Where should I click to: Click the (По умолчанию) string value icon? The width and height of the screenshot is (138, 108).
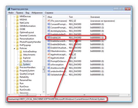[49, 21]
